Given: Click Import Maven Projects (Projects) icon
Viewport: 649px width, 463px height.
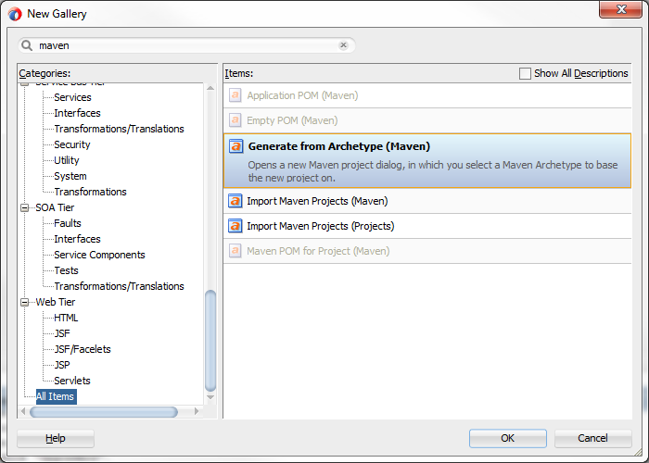Looking at the screenshot, I should tap(235, 226).
